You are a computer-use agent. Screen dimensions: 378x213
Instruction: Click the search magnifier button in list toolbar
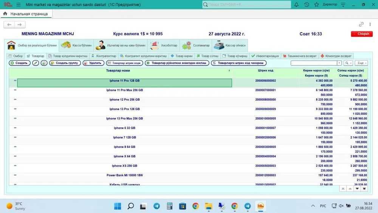tap(348, 63)
